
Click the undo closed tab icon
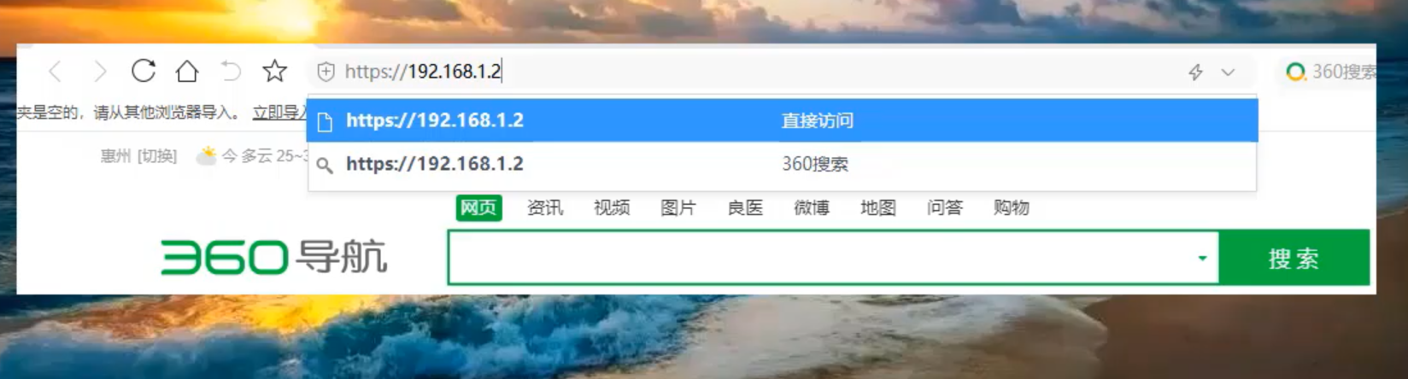231,71
